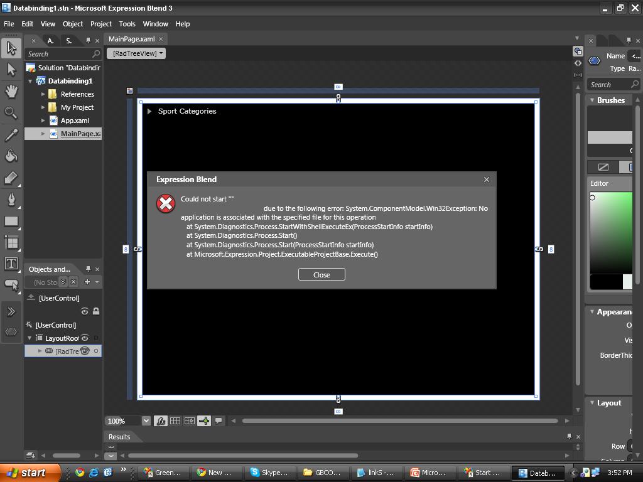Image resolution: width=643 pixels, height=482 pixels.
Task: Open the zoom percentage dropdown
Action: coord(146,421)
